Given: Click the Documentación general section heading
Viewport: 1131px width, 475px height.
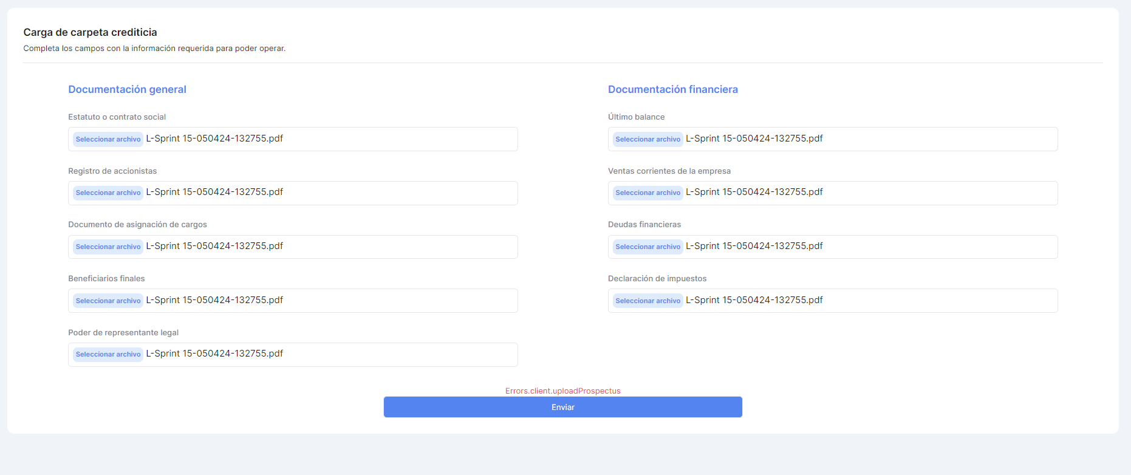Looking at the screenshot, I should tap(127, 89).
